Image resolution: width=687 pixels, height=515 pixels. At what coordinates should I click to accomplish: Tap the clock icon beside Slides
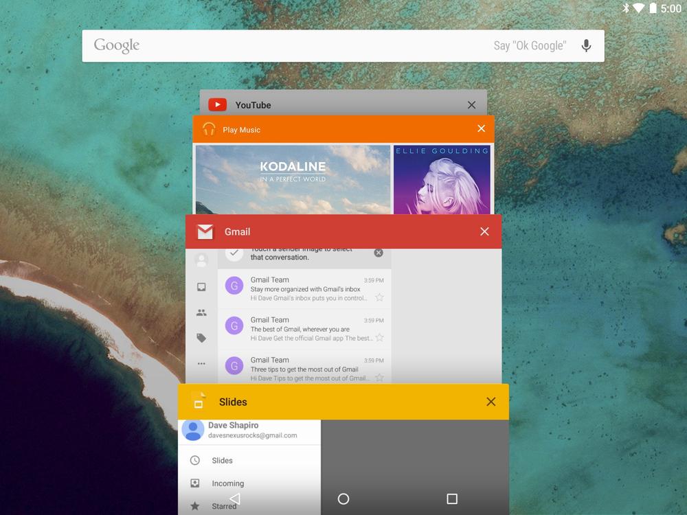[195, 460]
